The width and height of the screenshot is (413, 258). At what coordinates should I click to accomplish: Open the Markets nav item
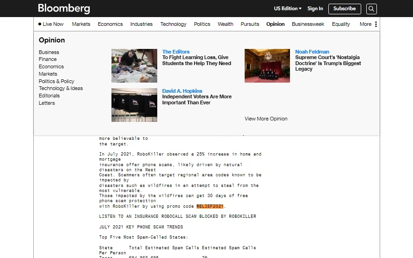pos(81,24)
